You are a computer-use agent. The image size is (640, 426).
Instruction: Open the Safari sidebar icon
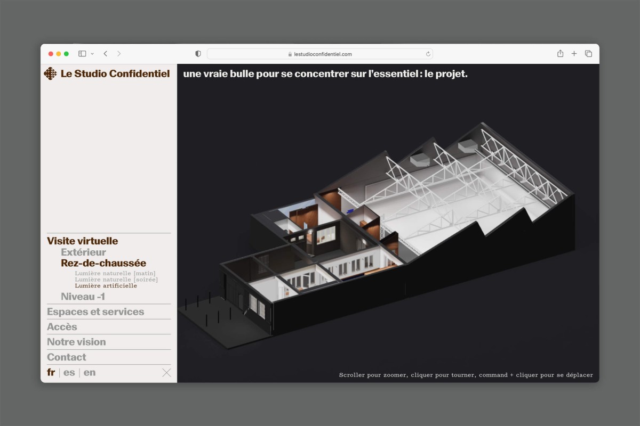click(x=82, y=53)
